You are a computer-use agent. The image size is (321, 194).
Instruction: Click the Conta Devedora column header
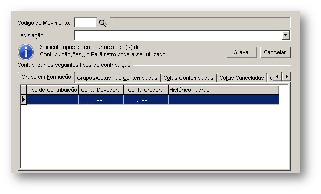(x=101, y=90)
